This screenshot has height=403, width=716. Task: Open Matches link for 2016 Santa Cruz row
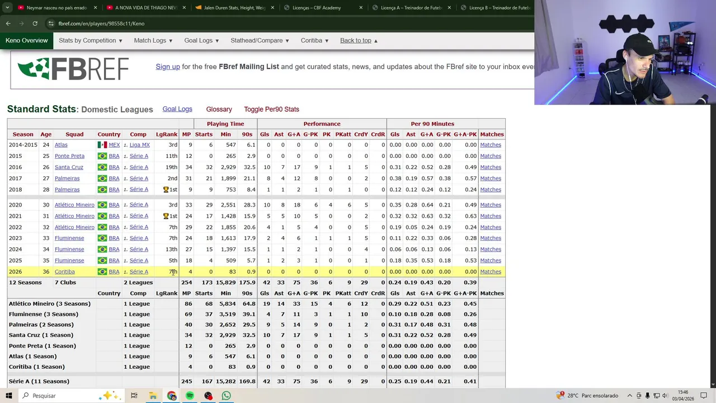pyautogui.click(x=491, y=167)
